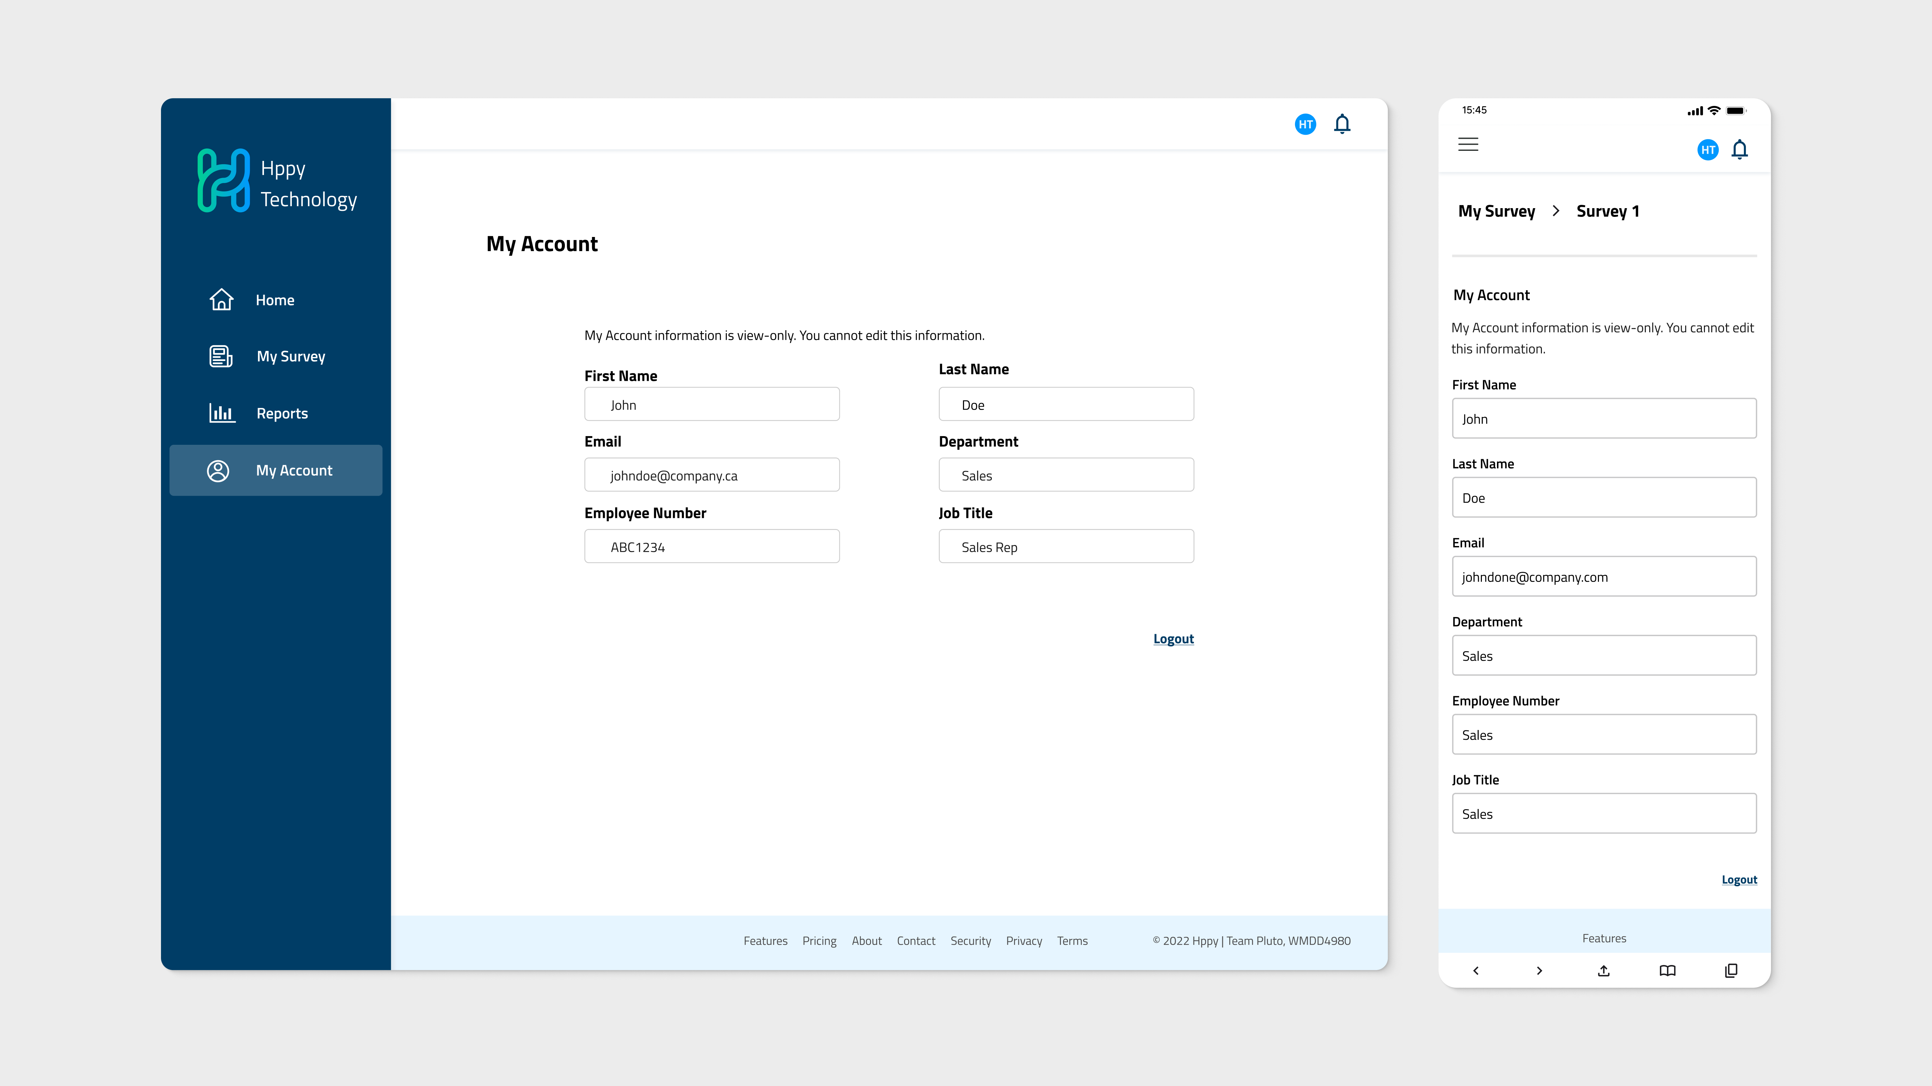The height and width of the screenshot is (1086, 1932).
Task: Open Pricing link in the footer
Action: (819, 941)
